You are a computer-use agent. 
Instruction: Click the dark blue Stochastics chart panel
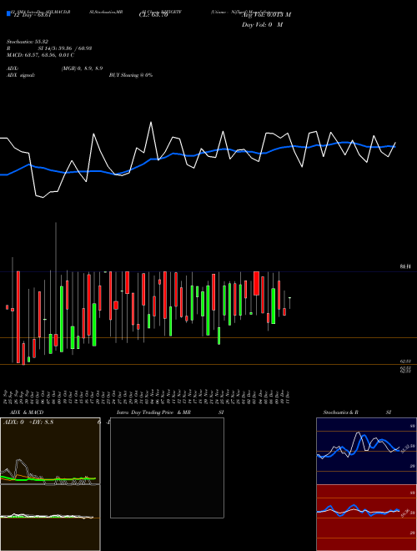366,451
